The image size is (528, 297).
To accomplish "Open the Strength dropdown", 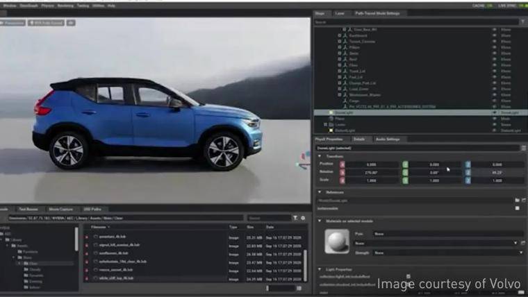I will pyautogui.click(x=448, y=253).
